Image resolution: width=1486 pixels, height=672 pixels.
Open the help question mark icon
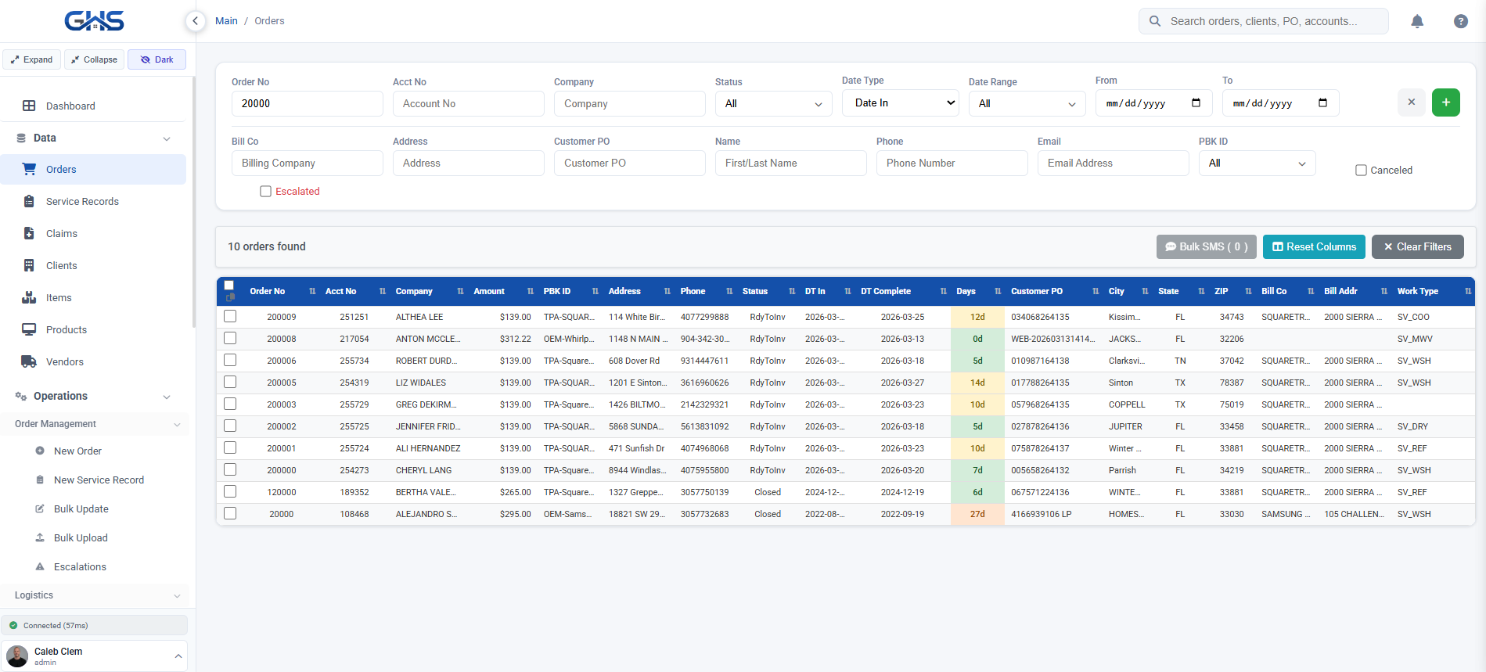1461,21
